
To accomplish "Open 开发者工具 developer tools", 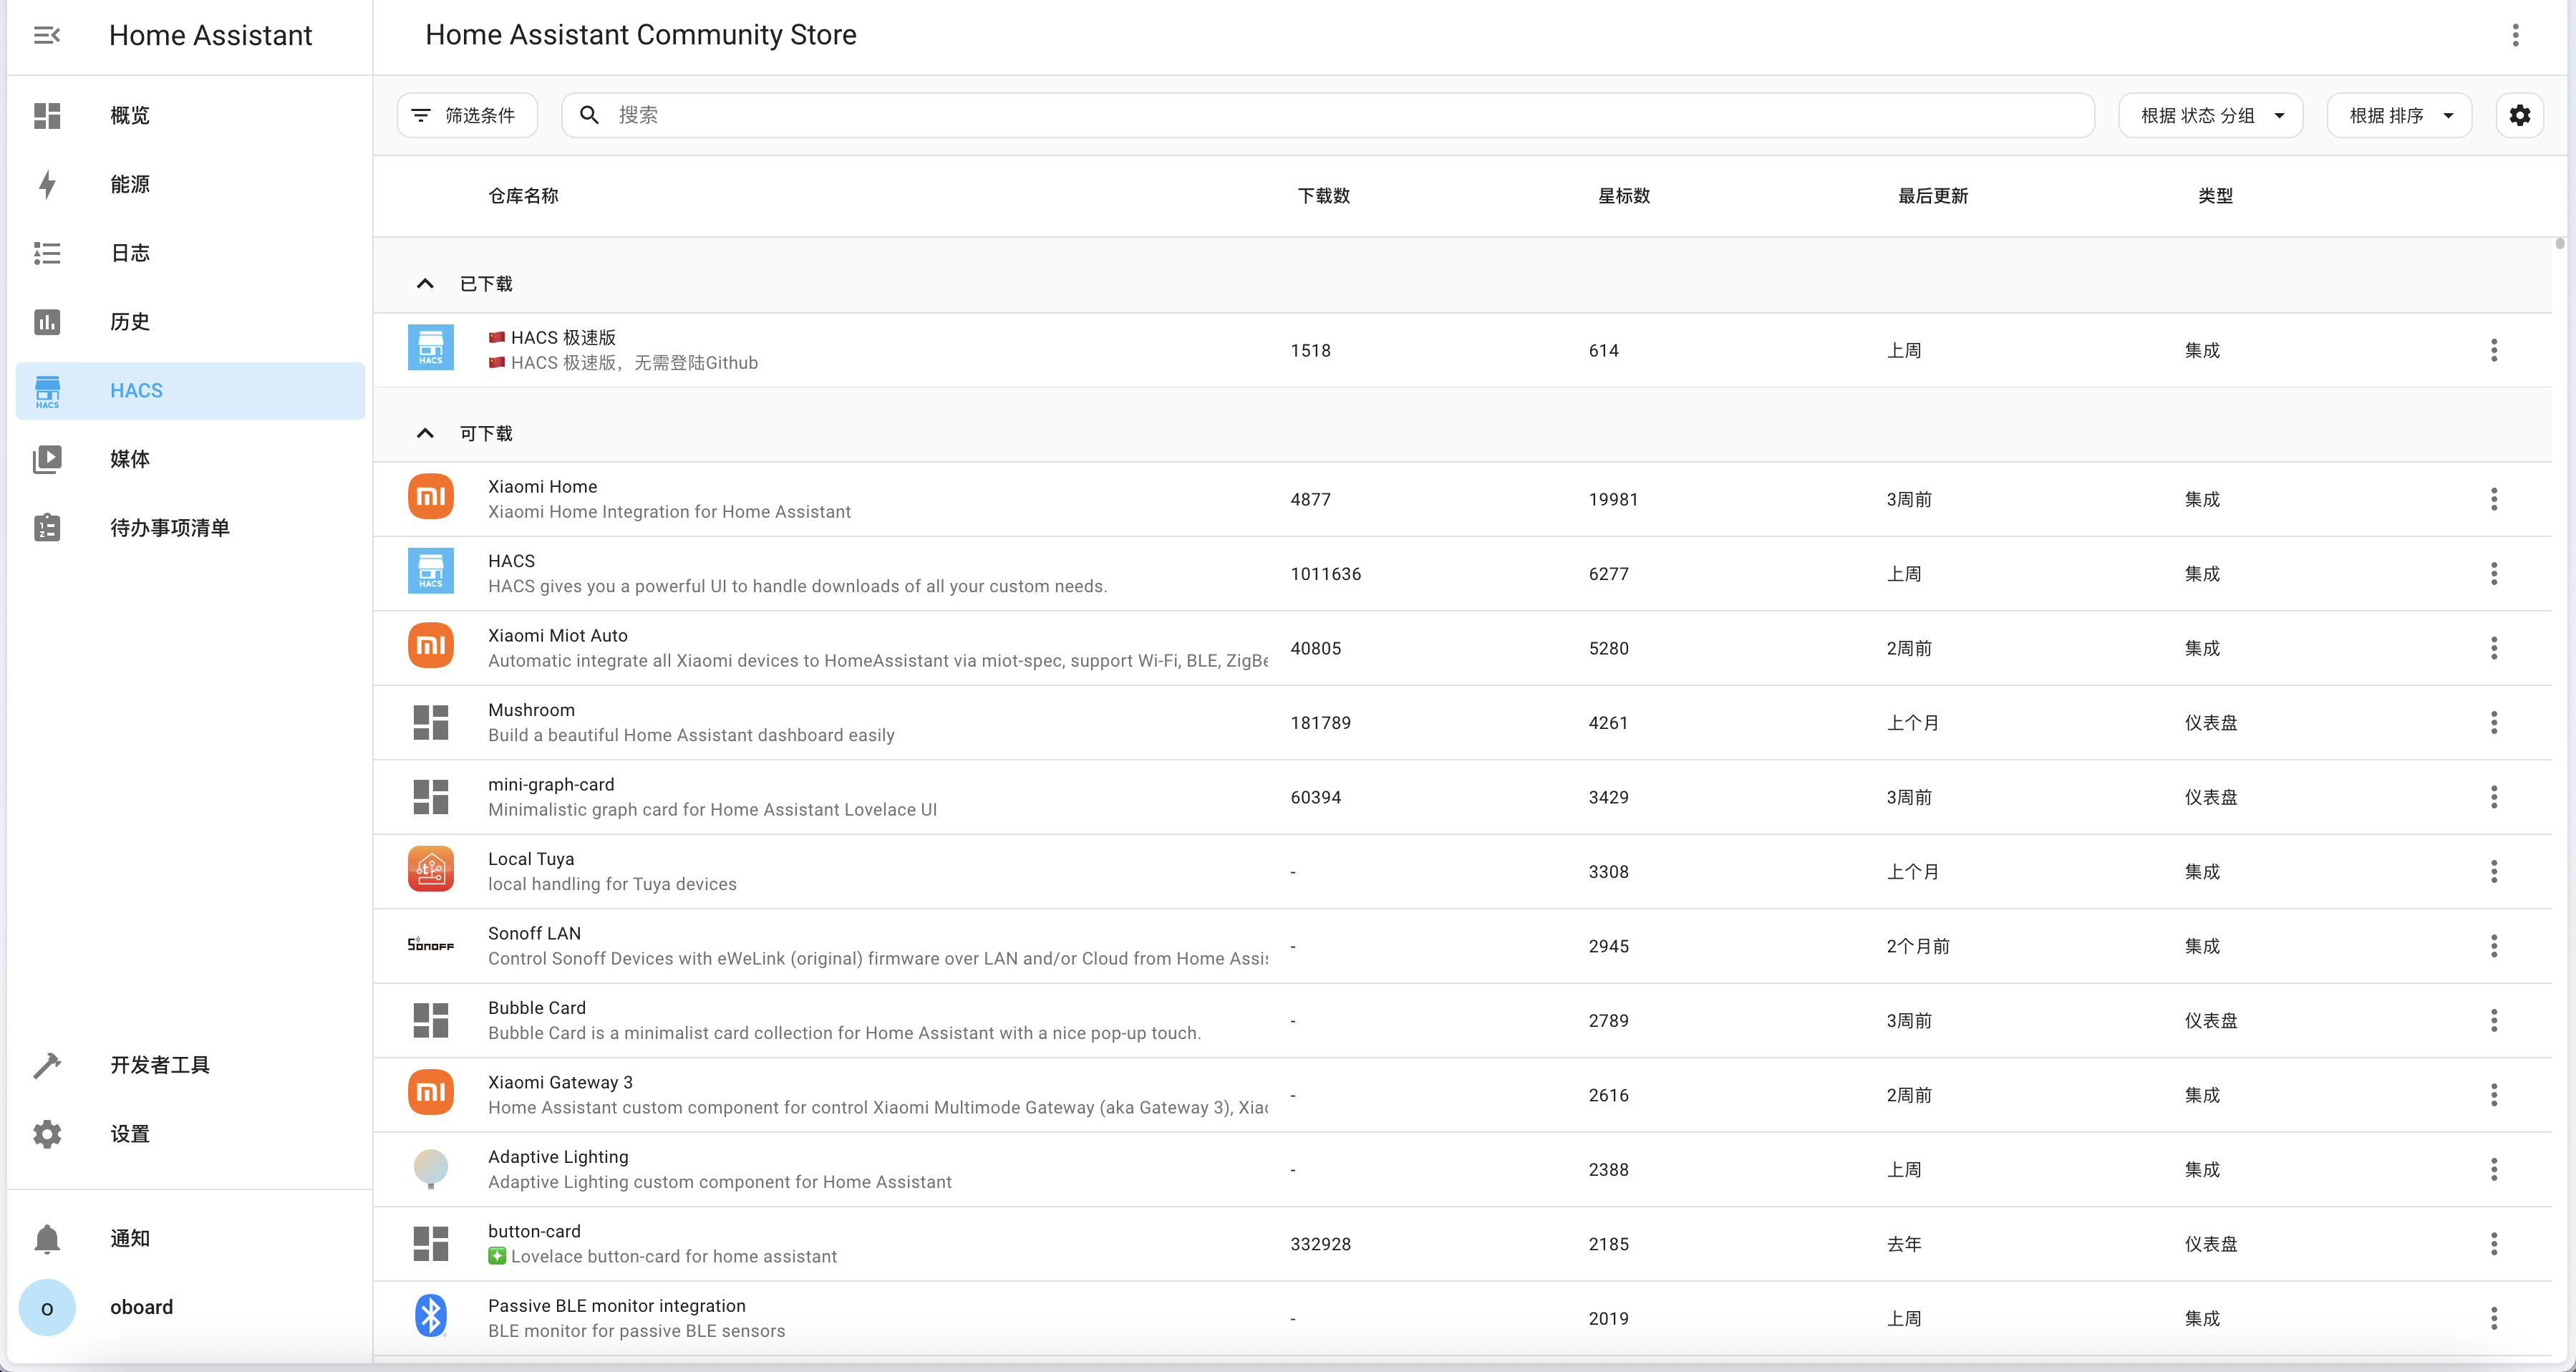I will (190, 1066).
